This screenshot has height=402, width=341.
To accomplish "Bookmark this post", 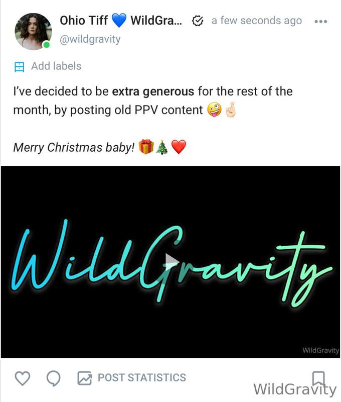I will [319, 378].
